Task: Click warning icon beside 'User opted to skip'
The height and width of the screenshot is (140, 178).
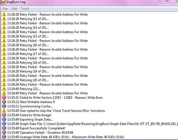Action: tap(4, 110)
